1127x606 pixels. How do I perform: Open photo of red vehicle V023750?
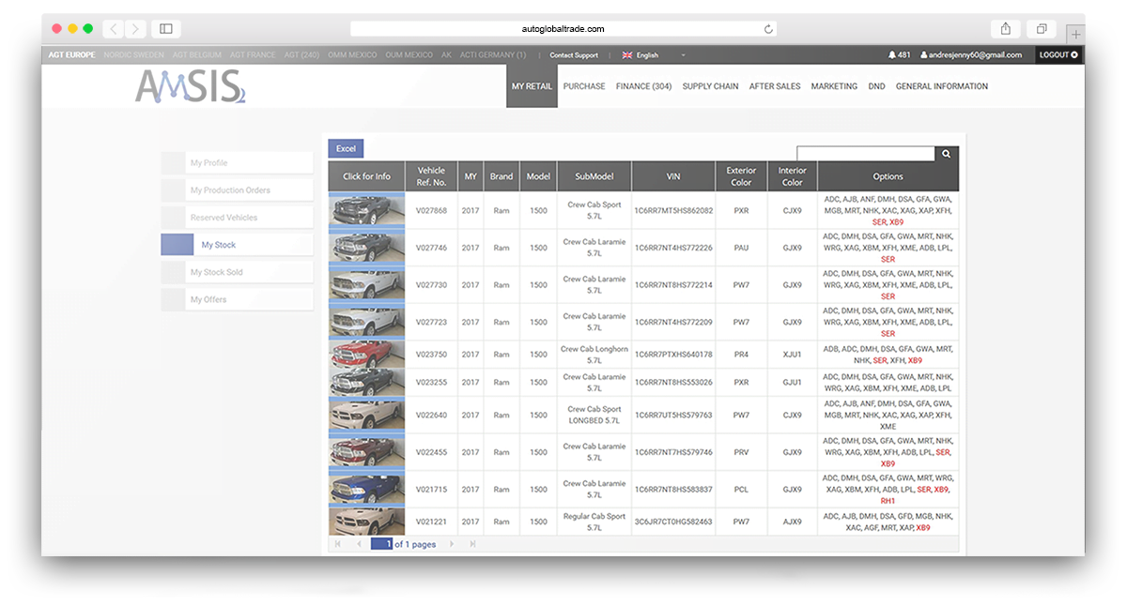366,355
